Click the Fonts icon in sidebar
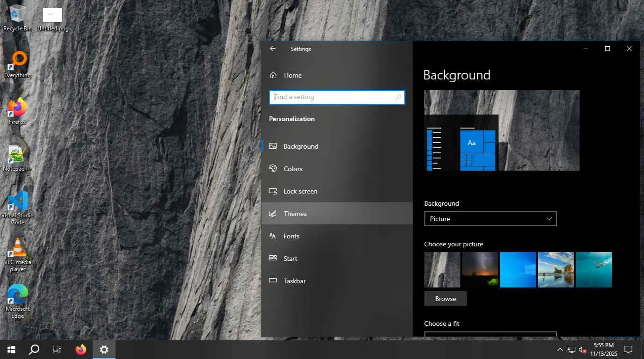Image resolution: width=644 pixels, height=359 pixels. click(273, 236)
